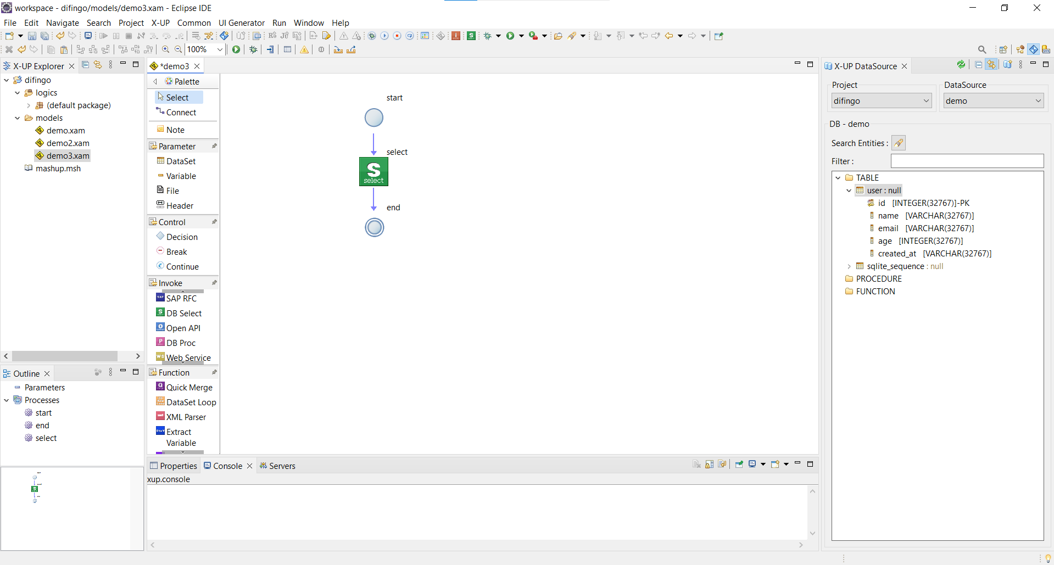This screenshot has height=565, width=1054.
Task: Select the DB Select palette tool
Action: (x=183, y=313)
